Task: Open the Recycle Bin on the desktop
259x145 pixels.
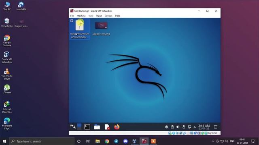Action: tap(7, 23)
